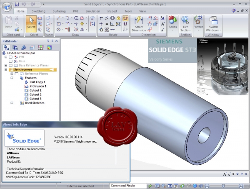250x189 pixels.
Task: Toggle PMI visibility checkbox
Action: tap(10, 57)
